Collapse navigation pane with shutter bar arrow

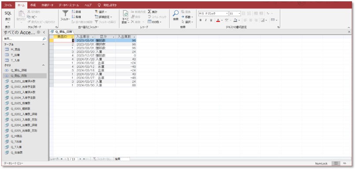[44, 33]
